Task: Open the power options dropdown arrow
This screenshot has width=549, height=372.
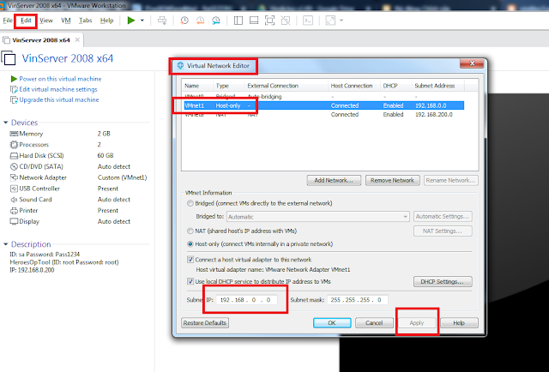Action: point(142,21)
